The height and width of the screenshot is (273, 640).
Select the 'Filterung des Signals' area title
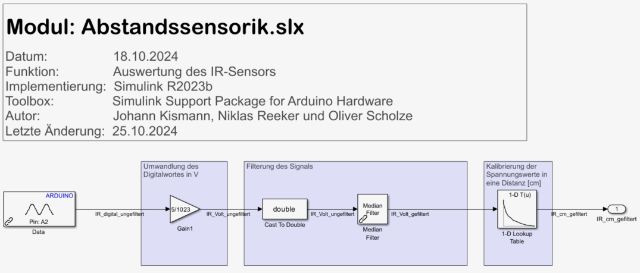279,167
